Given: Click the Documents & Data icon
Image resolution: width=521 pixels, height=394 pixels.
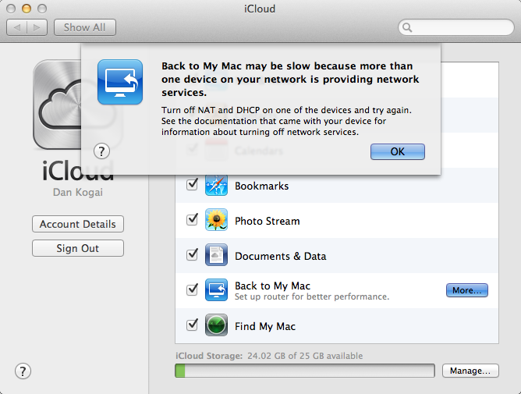Looking at the screenshot, I should pos(216,255).
